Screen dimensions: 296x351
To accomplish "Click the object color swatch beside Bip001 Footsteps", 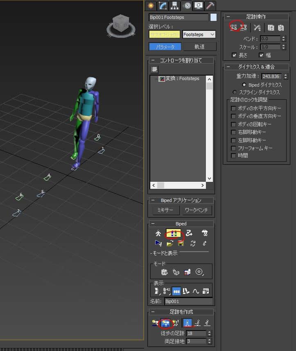I will tap(213, 17).
